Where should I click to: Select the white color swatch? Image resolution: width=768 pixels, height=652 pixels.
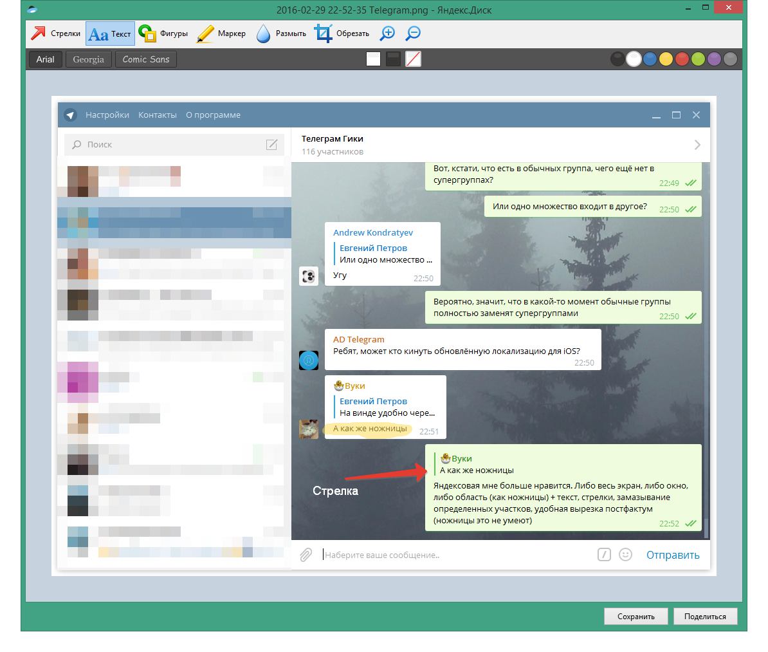(634, 59)
